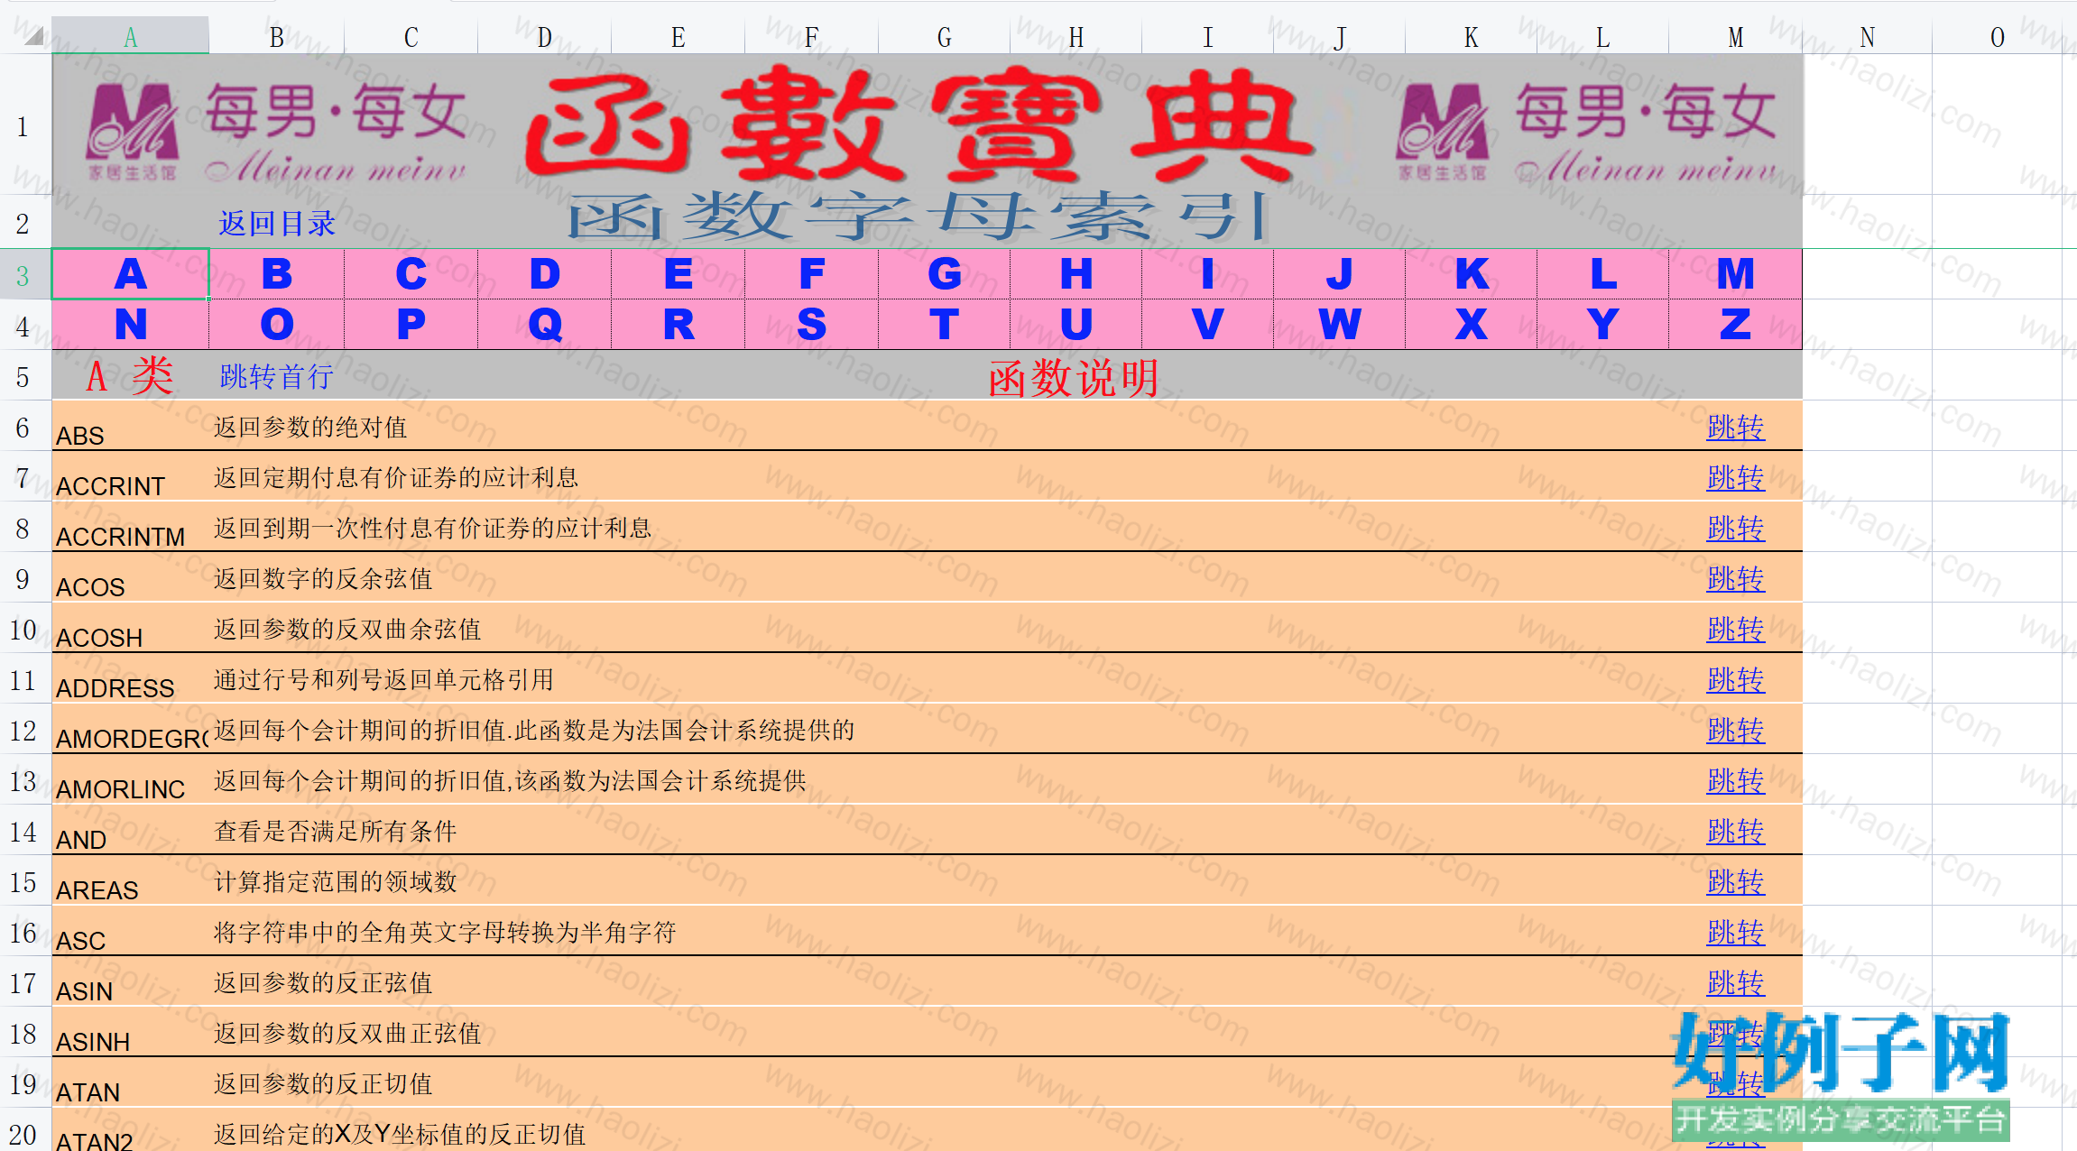Jump to letter W index cell
2077x1151 pixels.
coord(1340,325)
